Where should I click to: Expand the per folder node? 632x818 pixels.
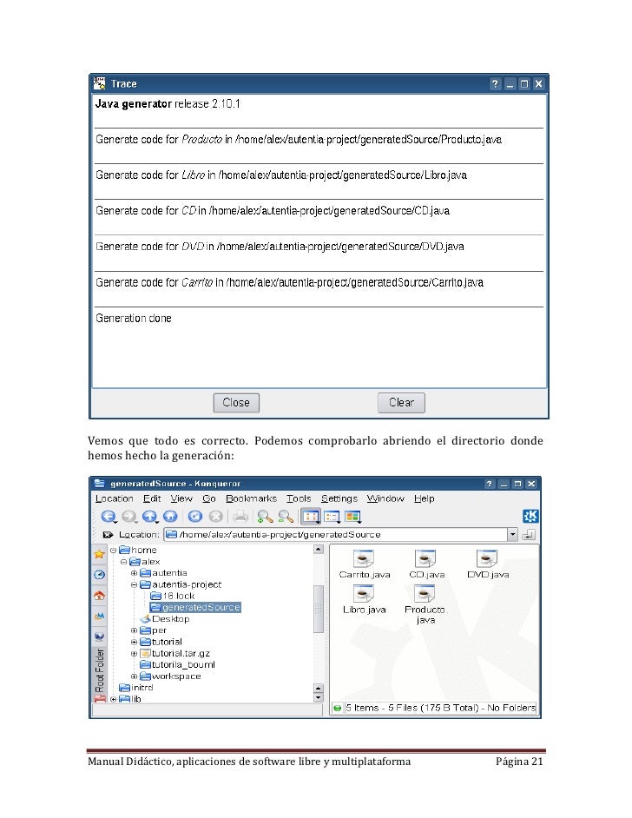[x=134, y=630]
